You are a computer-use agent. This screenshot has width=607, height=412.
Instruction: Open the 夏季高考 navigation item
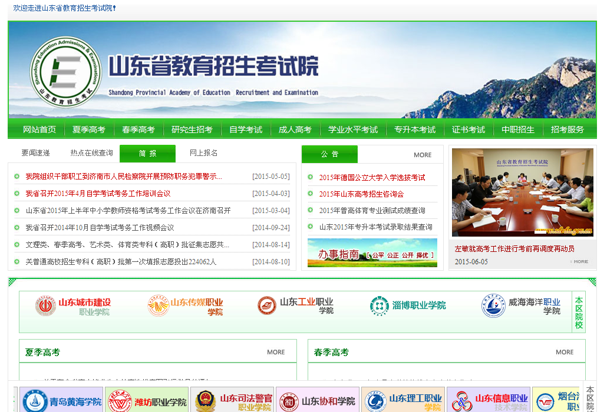(x=88, y=129)
